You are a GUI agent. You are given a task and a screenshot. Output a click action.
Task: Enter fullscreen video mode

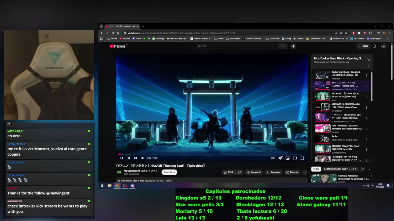(302, 158)
